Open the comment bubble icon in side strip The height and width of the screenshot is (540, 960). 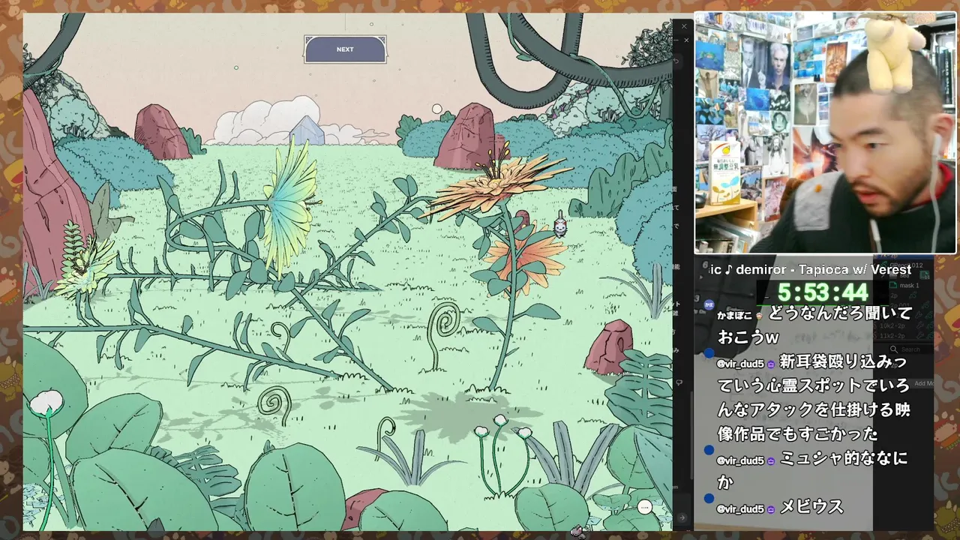(x=679, y=382)
